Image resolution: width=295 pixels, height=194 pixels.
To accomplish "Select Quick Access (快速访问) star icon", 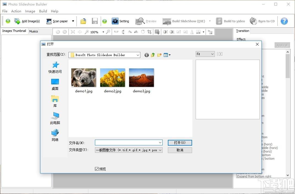I will pos(55,65).
